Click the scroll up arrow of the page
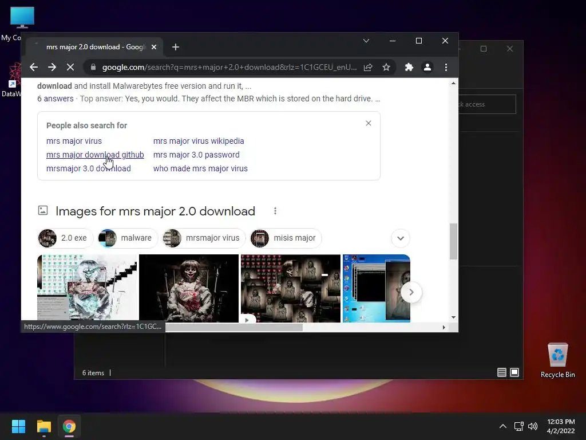This screenshot has height=440, width=586. (453, 83)
